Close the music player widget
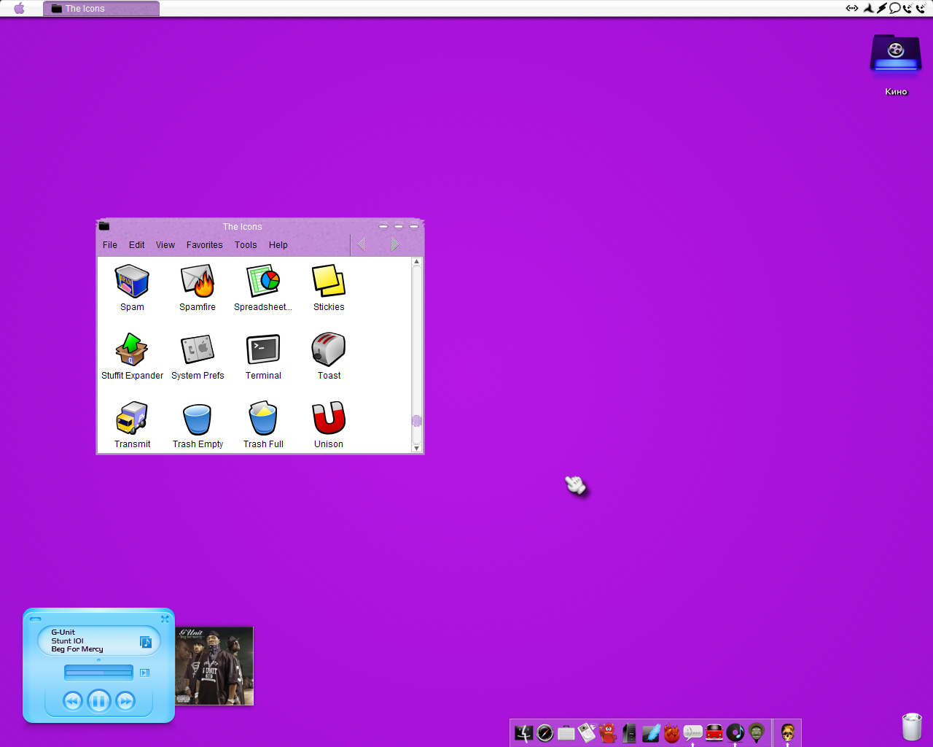The image size is (933, 747). pos(165,619)
